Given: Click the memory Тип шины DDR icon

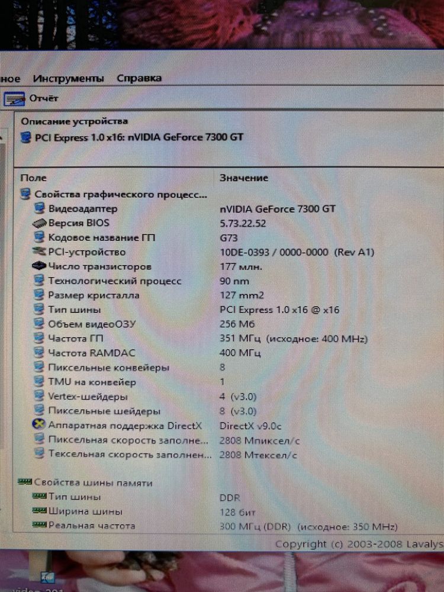Looking at the screenshot, I should (x=39, y=496).
